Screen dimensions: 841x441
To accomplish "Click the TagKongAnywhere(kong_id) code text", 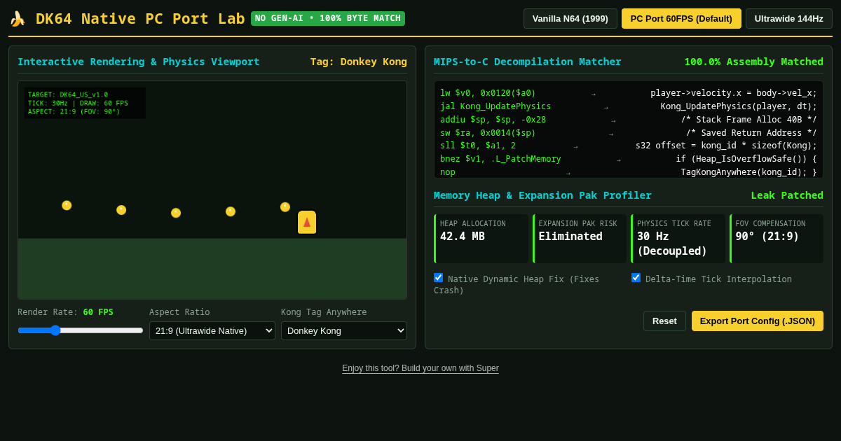I will click(748, 172).
